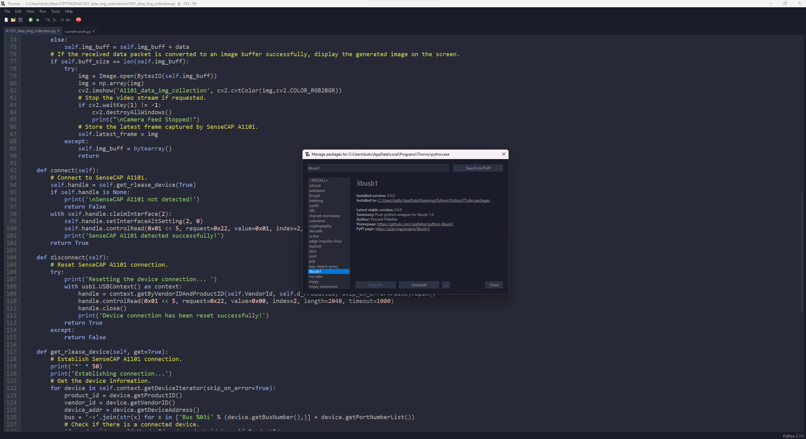This screenshot has width=806, height=439.
Task: Click the package search field containing libusb1
Action: pos(378,168)
